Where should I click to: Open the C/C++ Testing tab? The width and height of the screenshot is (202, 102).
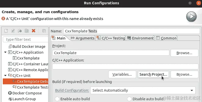pos(111,38)
